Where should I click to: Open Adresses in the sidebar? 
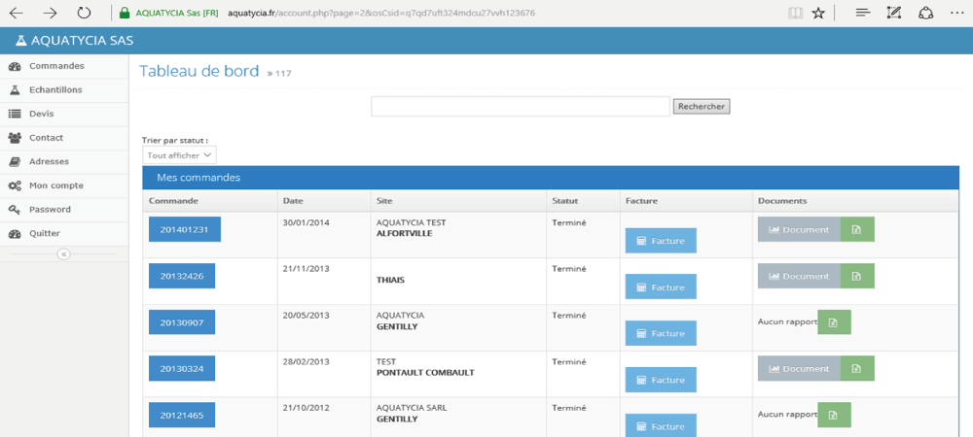tap(64, 161)
